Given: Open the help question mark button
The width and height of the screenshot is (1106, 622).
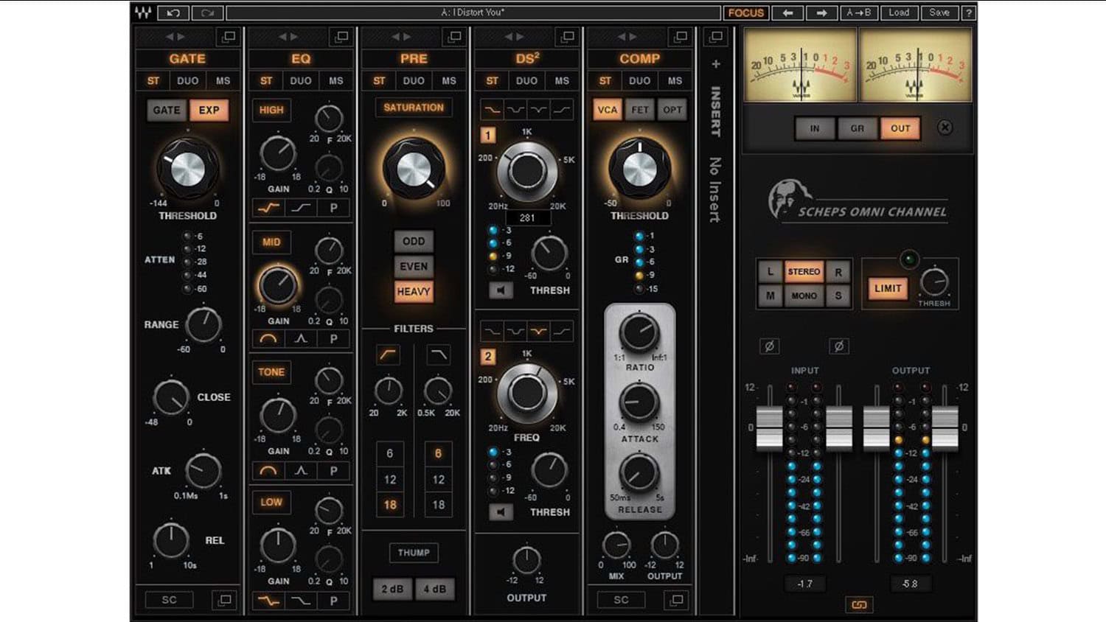Looking at the screenshot, I should 969,13.
